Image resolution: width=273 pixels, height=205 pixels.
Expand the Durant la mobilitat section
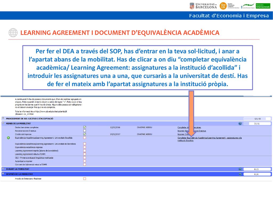(3, 169)
